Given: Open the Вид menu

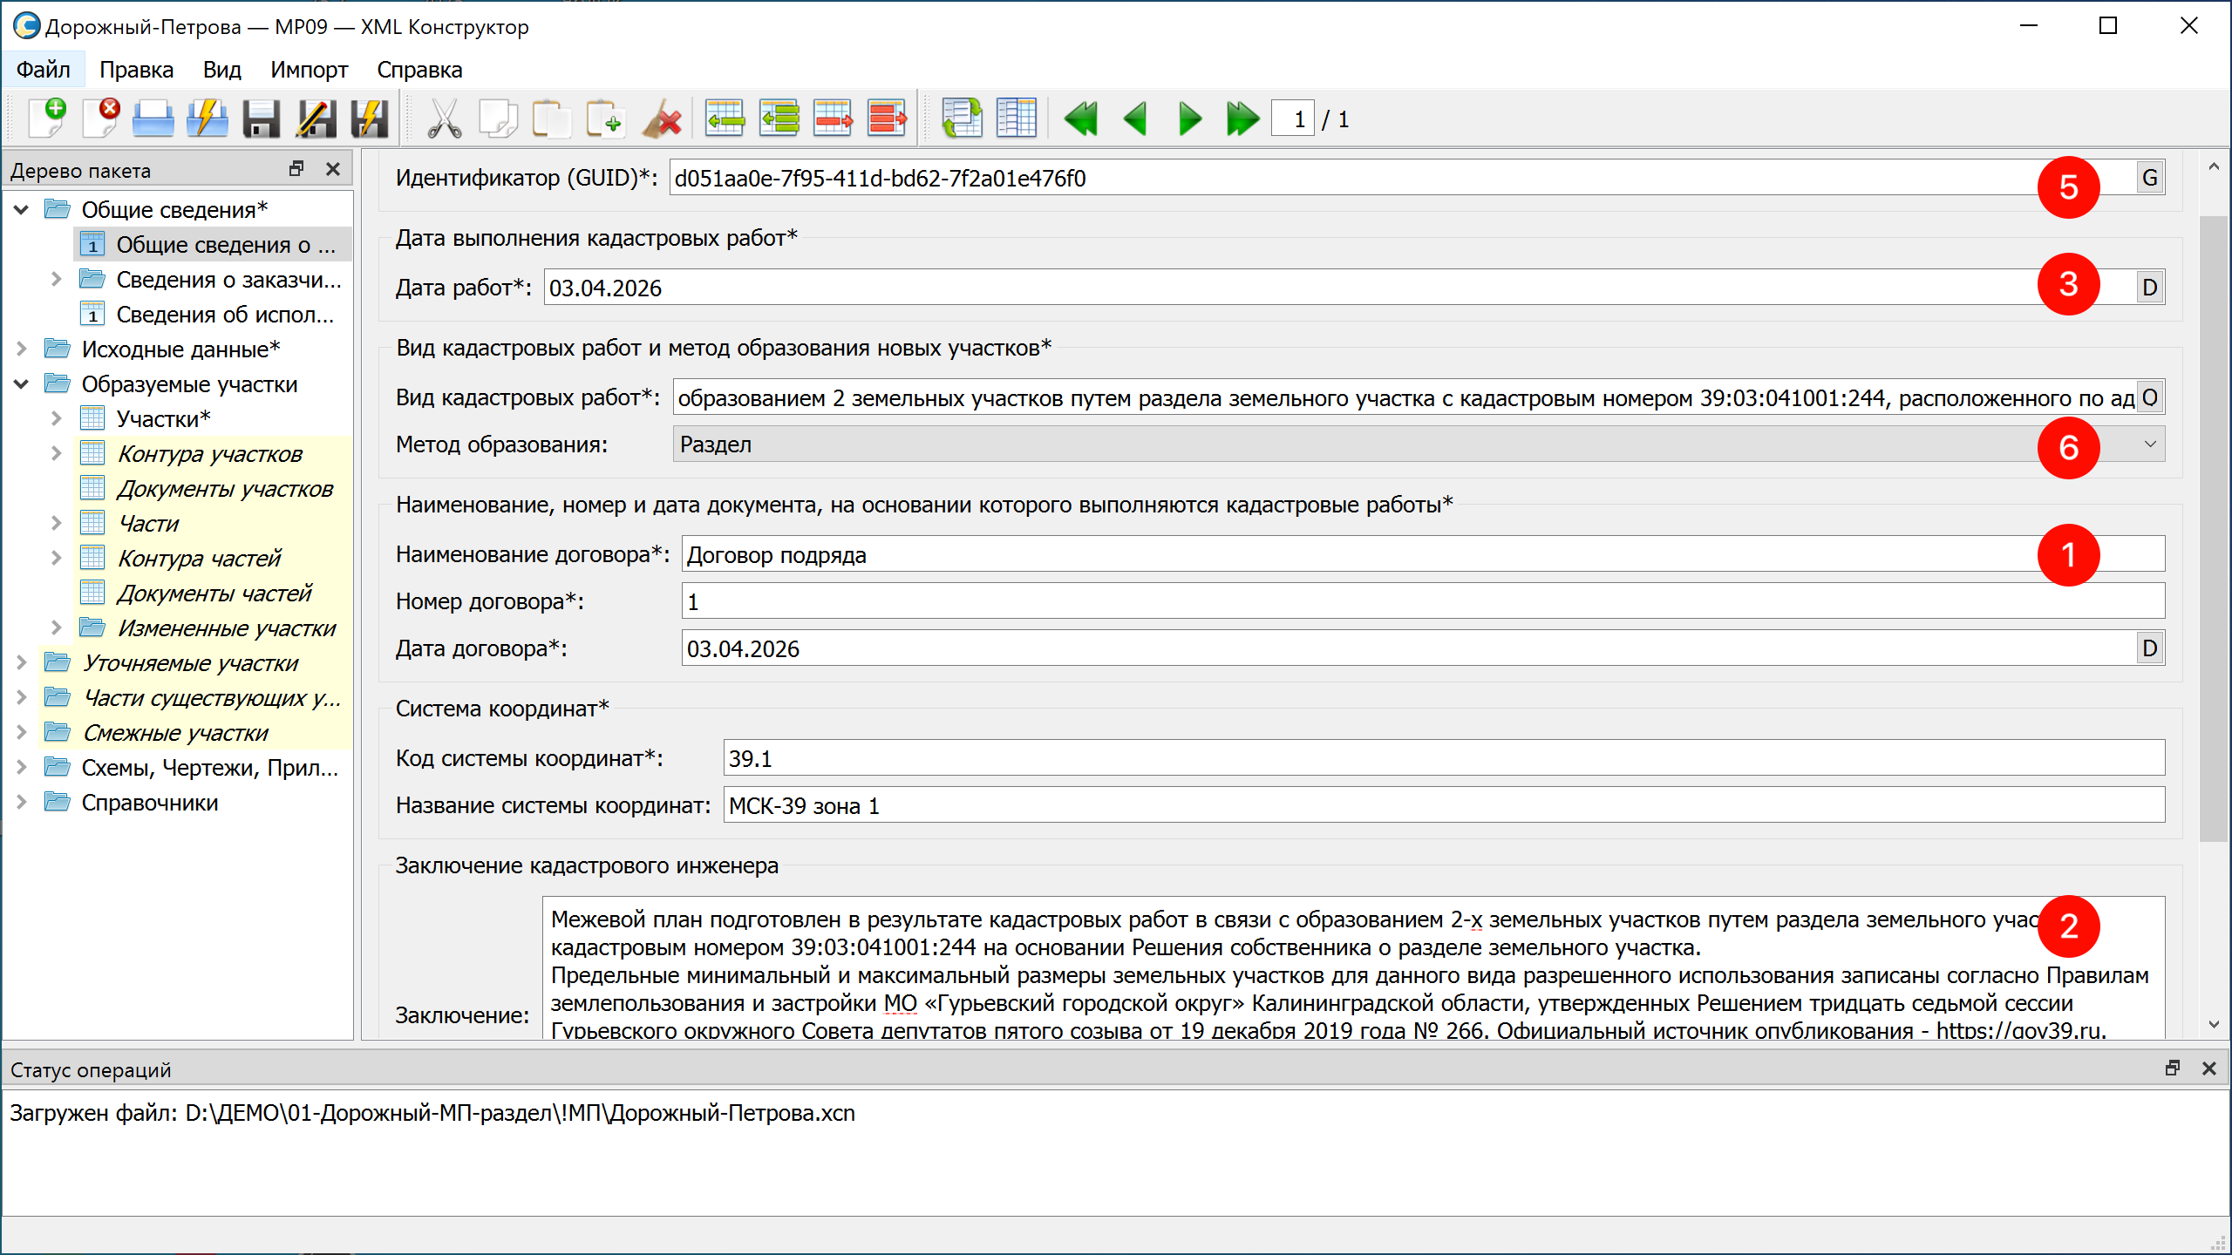Looking at the screenshot, I should pyautogui.click(x=221, y=70).
